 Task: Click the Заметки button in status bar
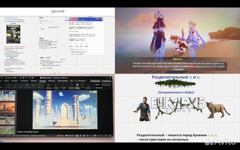(x=61, y=136)
